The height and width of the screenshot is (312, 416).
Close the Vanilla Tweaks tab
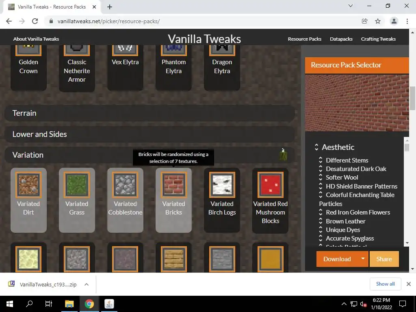[94, 7]
